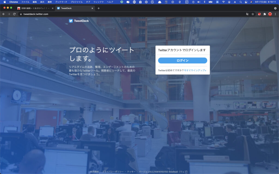Click the date and time in menu bar
The height and width of the screenshot is (174, 279).
265,2
